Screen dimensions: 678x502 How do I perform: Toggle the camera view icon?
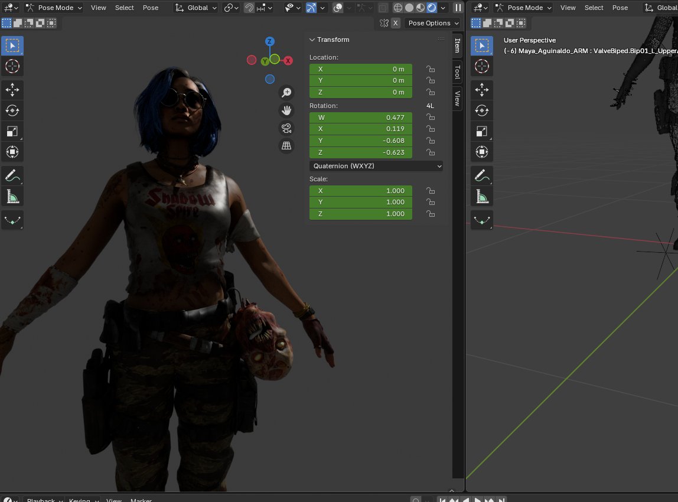click(x=286, y=128)
